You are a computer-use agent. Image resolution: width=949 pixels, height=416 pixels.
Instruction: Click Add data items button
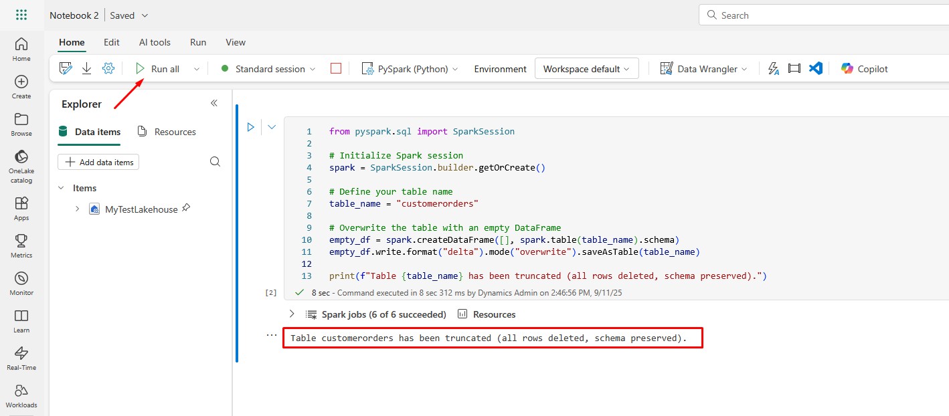pos(98,162)
